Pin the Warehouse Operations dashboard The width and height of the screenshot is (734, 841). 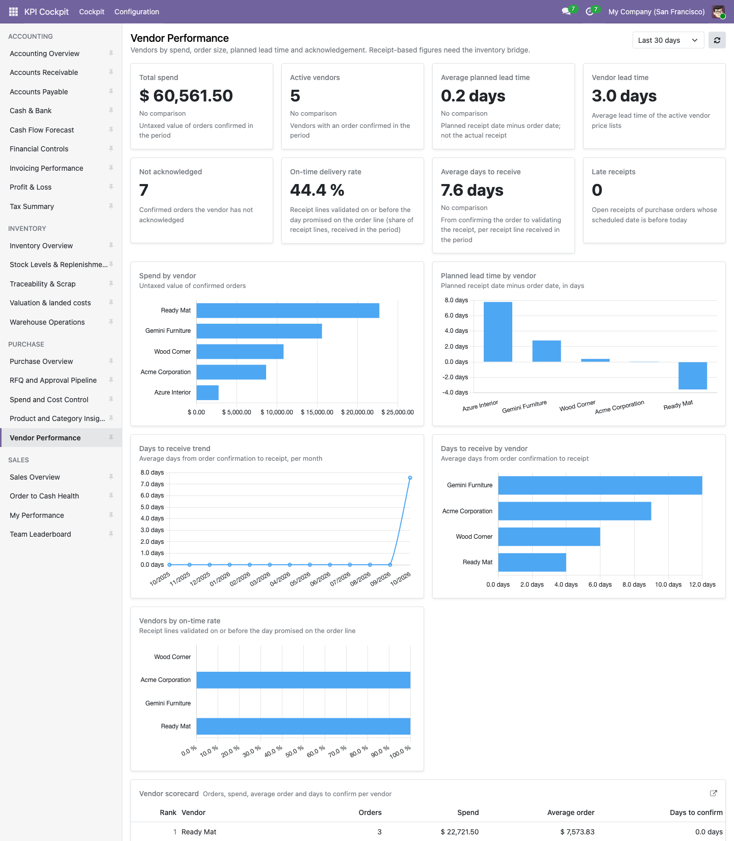[111, 322]
